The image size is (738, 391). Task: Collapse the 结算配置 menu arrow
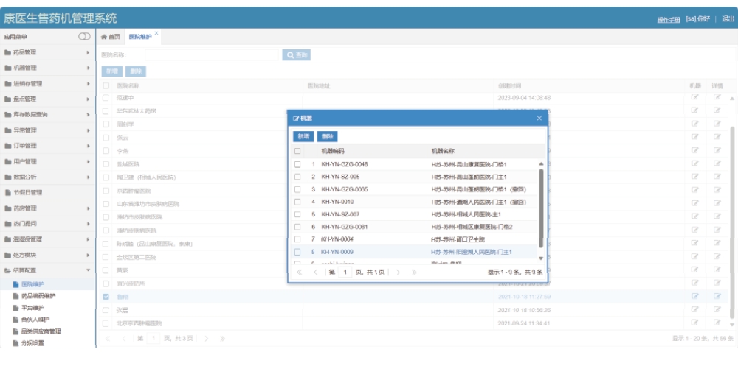(88, 270)
